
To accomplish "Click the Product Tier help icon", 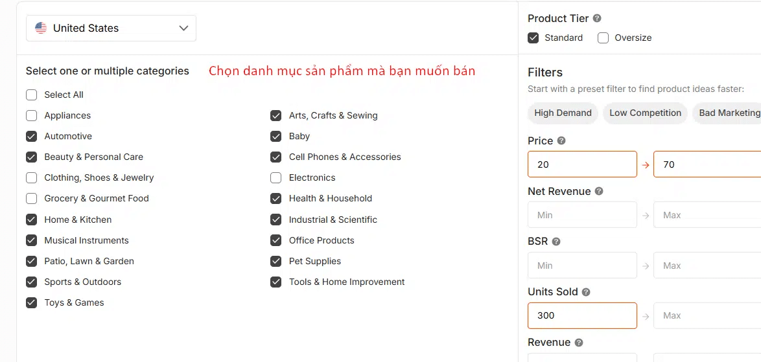I will click(x=597, y=19).
